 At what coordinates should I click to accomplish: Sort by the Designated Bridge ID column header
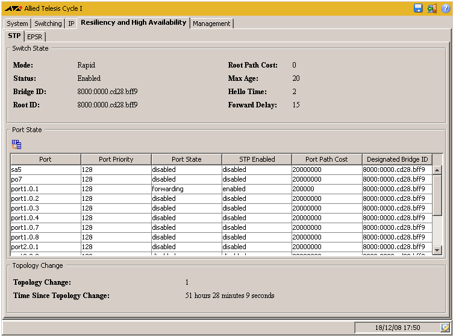pos(397,159)
